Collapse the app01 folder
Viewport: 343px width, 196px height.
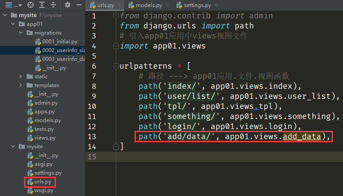[x=13, y=24]
